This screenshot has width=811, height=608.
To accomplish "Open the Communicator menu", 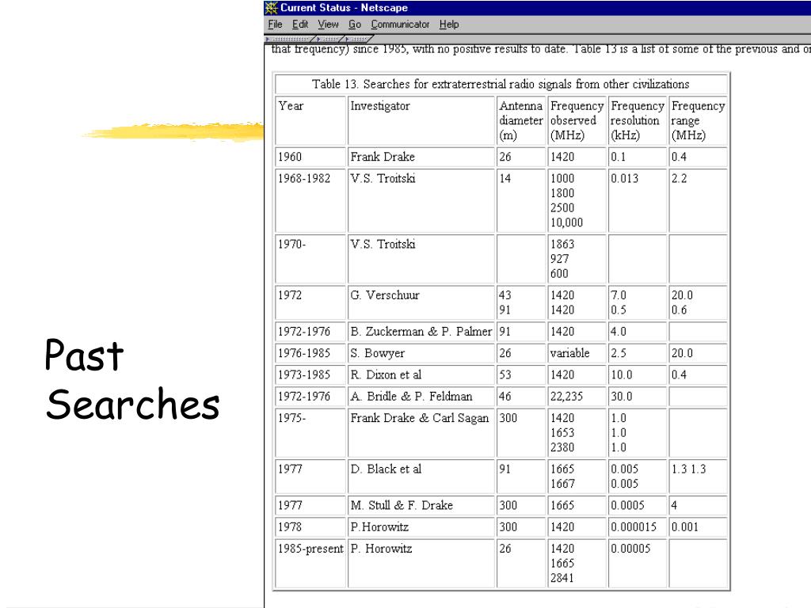I will tap(400, 25).
